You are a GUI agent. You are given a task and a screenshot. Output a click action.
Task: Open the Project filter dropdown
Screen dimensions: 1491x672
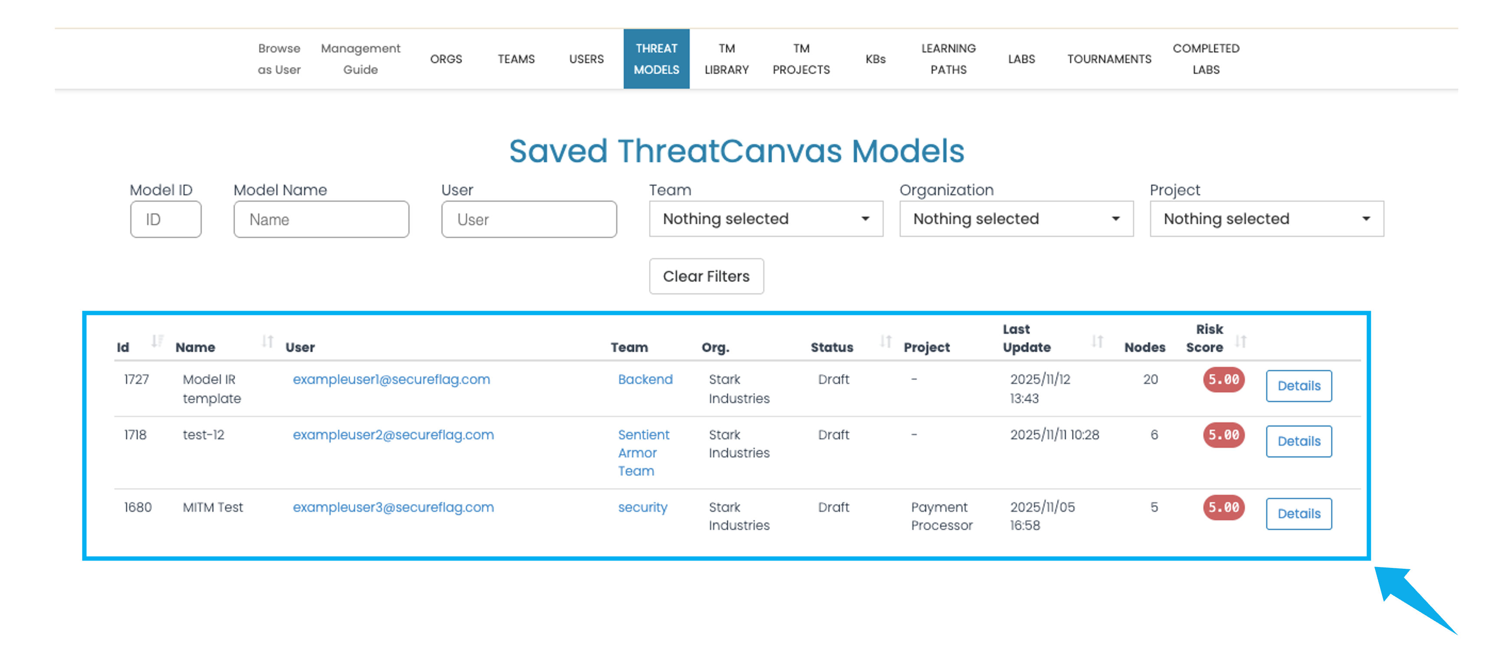click(x=1266, y=219)
